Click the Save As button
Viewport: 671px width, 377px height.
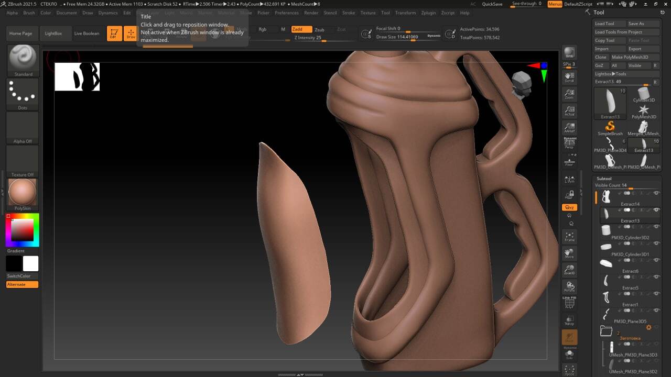point(643,24)
